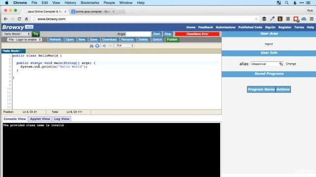316x177 pixels.
Task: Click the red asterisk extension icon
Action: click(296, 19)
